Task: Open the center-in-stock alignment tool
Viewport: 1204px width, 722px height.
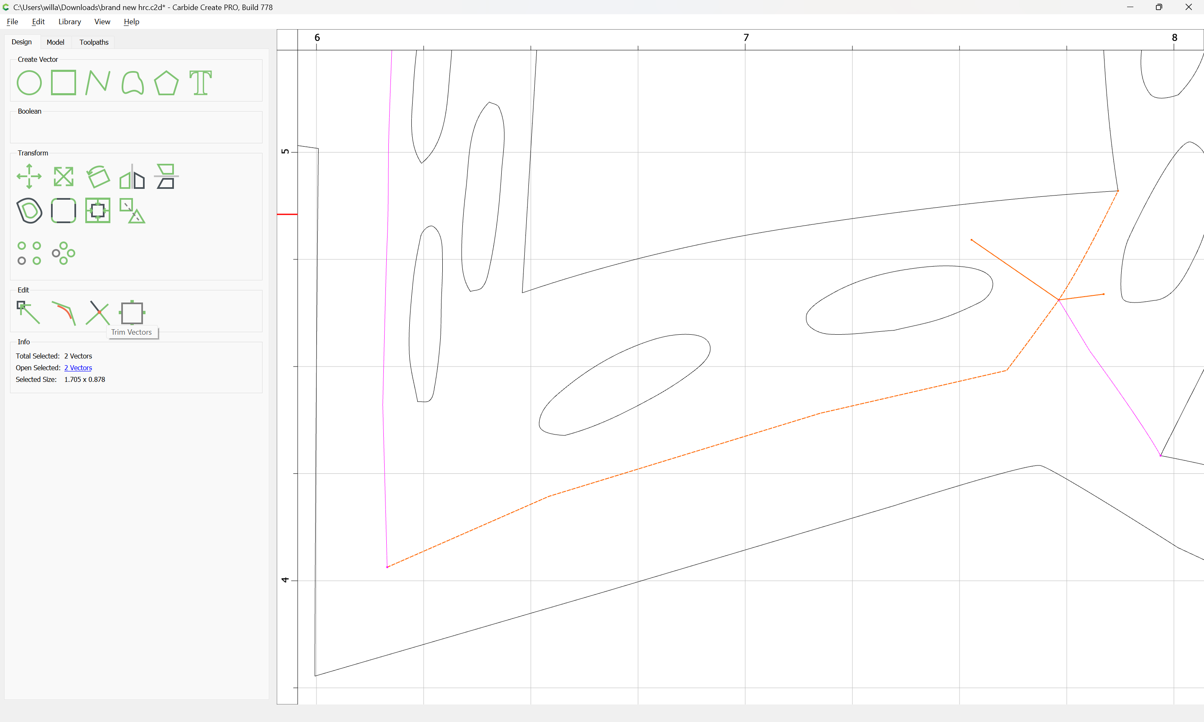Action: [98, 211]
